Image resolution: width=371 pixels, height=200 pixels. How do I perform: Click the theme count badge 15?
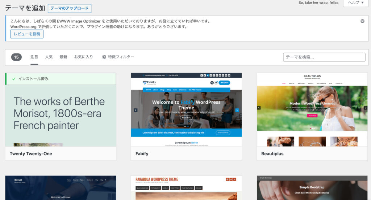tap(16, 57)
